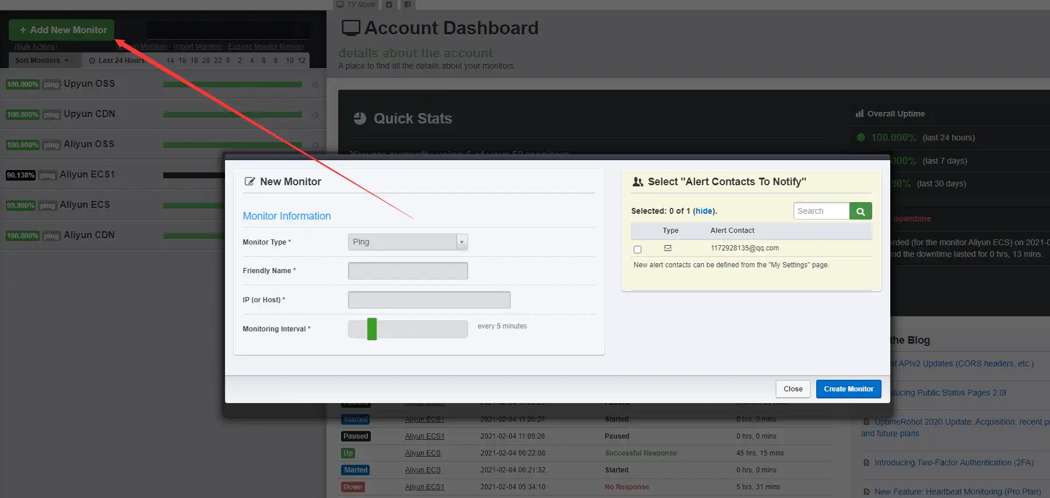Click gear icon for Upyun CDN monitor
Screen dimensions: 1050x498
pos(315,115)
